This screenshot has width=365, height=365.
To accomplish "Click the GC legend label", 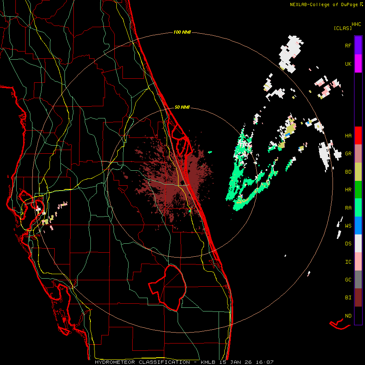I will pyautogui.click(x=348, y=280).
